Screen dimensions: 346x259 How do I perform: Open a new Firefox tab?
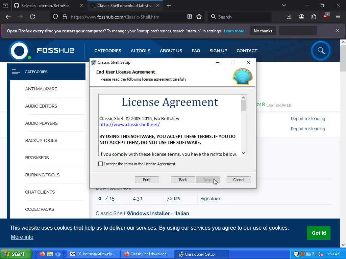click(169, 6)
